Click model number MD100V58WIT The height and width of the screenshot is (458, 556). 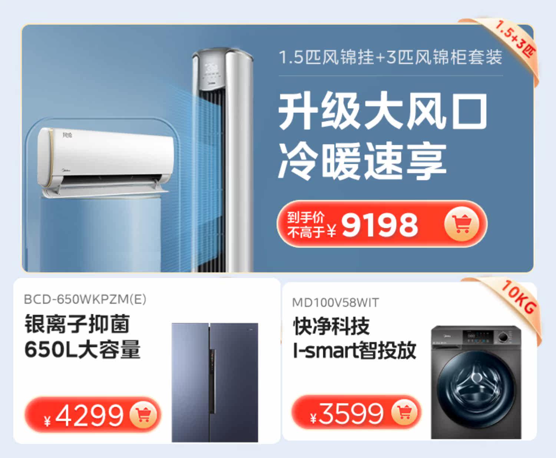[336, 303]
